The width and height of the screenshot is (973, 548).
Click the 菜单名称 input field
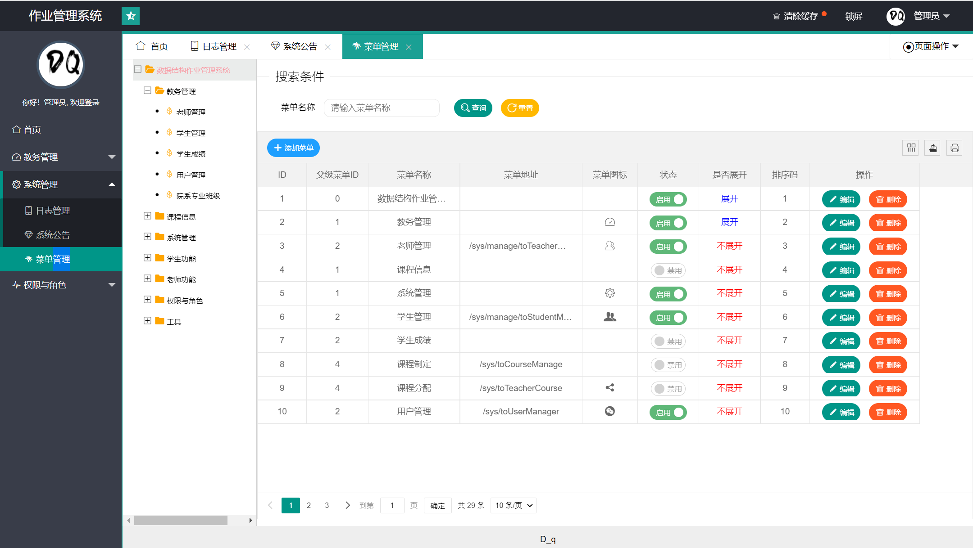(381, 108)
